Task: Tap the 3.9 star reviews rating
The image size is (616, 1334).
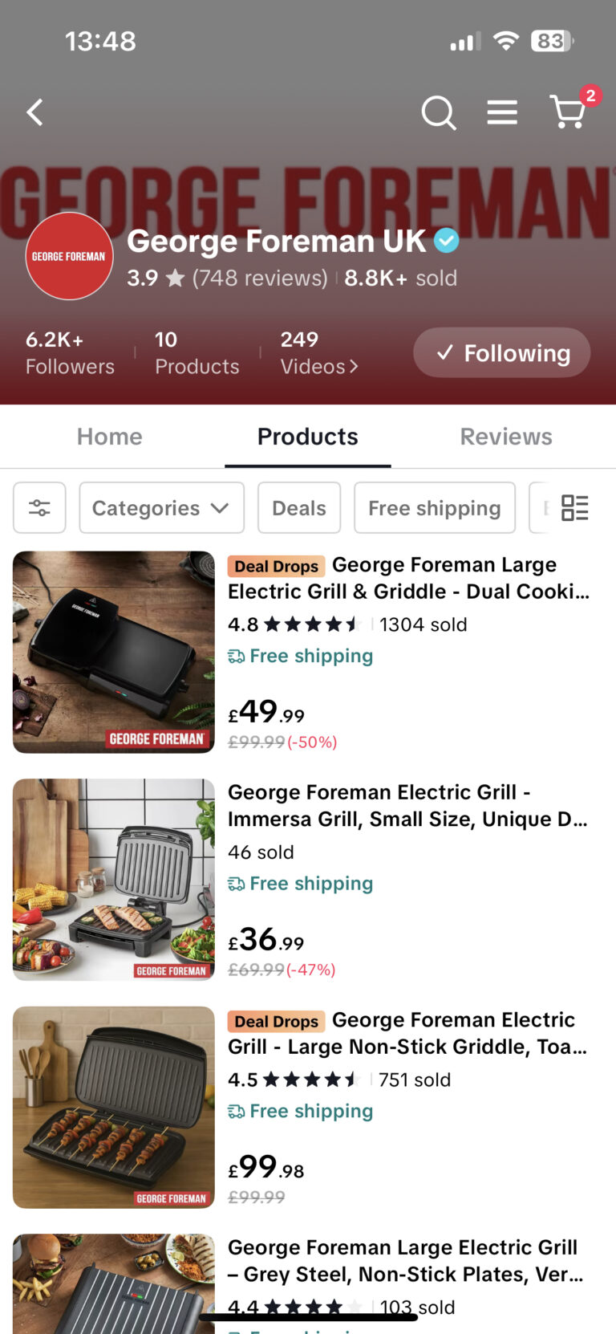Action: 227,278
